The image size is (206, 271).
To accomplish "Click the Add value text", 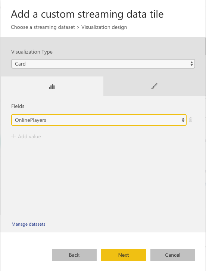I will pos(29,136).
